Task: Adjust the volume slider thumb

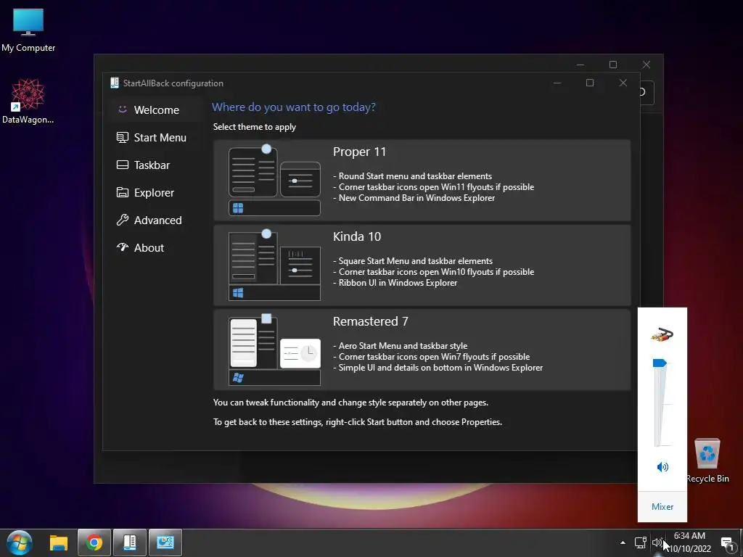Action: pyautogui.click(x=660, y=363)
